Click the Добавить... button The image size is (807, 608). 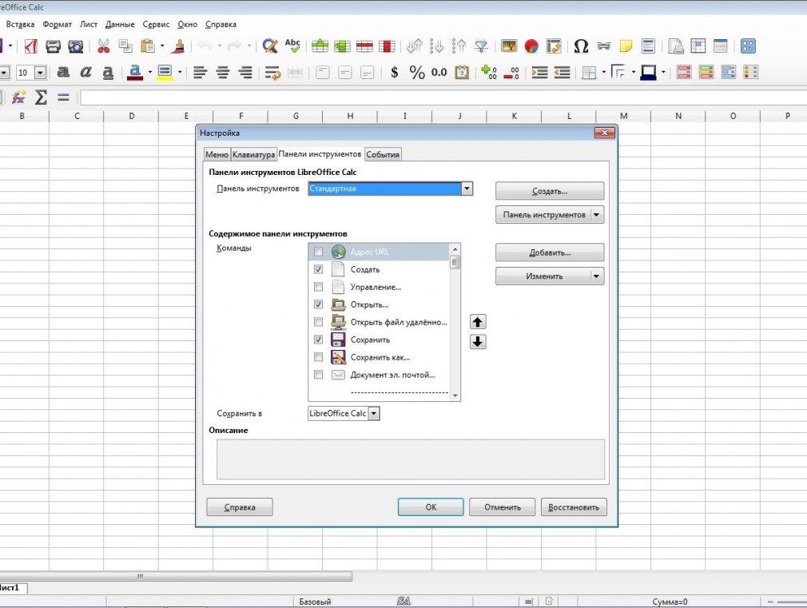tap(550, 252)
